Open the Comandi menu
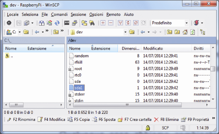Viewport: 219px width, 134px height. 59,15
